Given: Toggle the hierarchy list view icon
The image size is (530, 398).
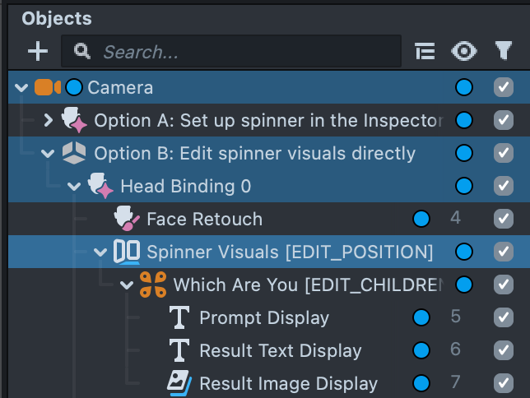Looking at the screenshot, I should point(424,52).
